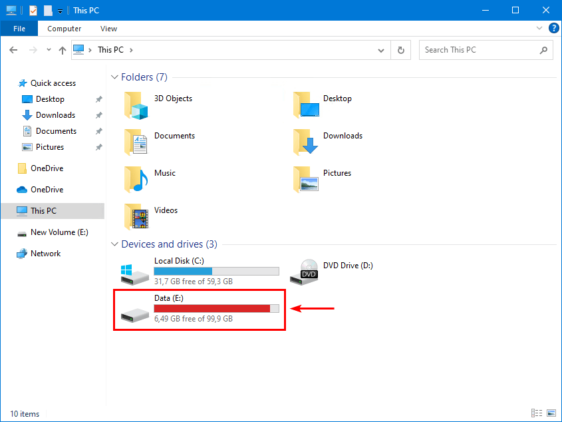Click the Data (E:) red usage bar
562x422 pixels.
click(x=216, y=309)
